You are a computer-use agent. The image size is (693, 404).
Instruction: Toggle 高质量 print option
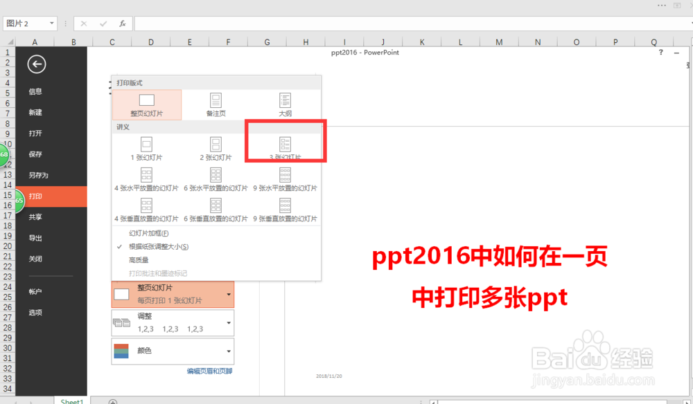coord(139,260)
